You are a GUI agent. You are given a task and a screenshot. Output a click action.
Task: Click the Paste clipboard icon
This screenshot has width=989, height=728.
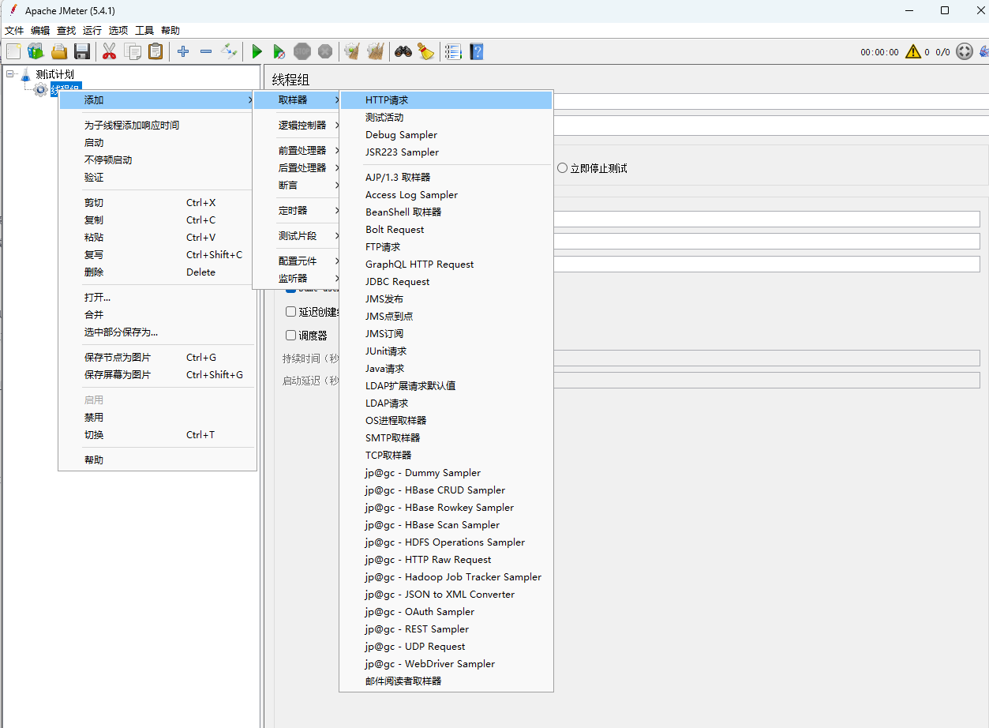(x=155, y=51)
